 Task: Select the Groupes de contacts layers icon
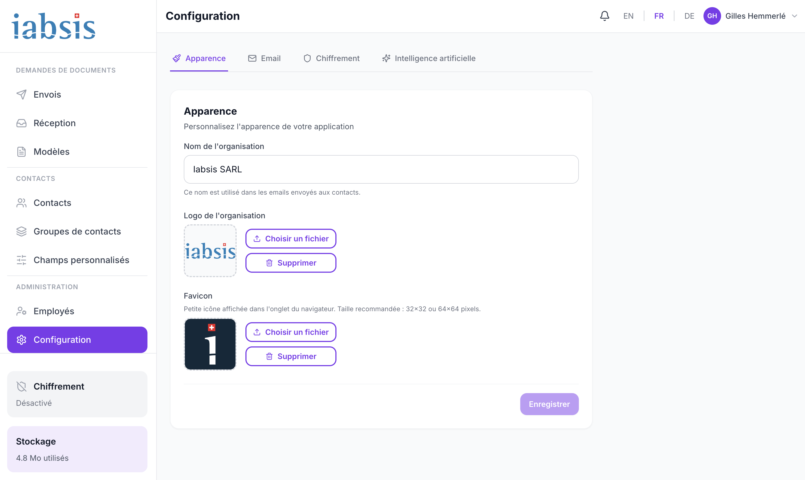[21, 231]
